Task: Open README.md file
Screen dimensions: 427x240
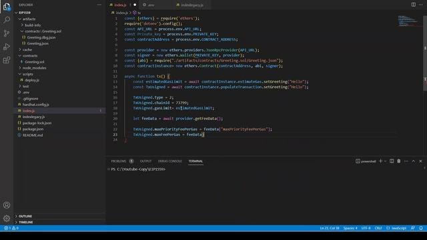Action: pyautogui.click(x=33, y=135)
